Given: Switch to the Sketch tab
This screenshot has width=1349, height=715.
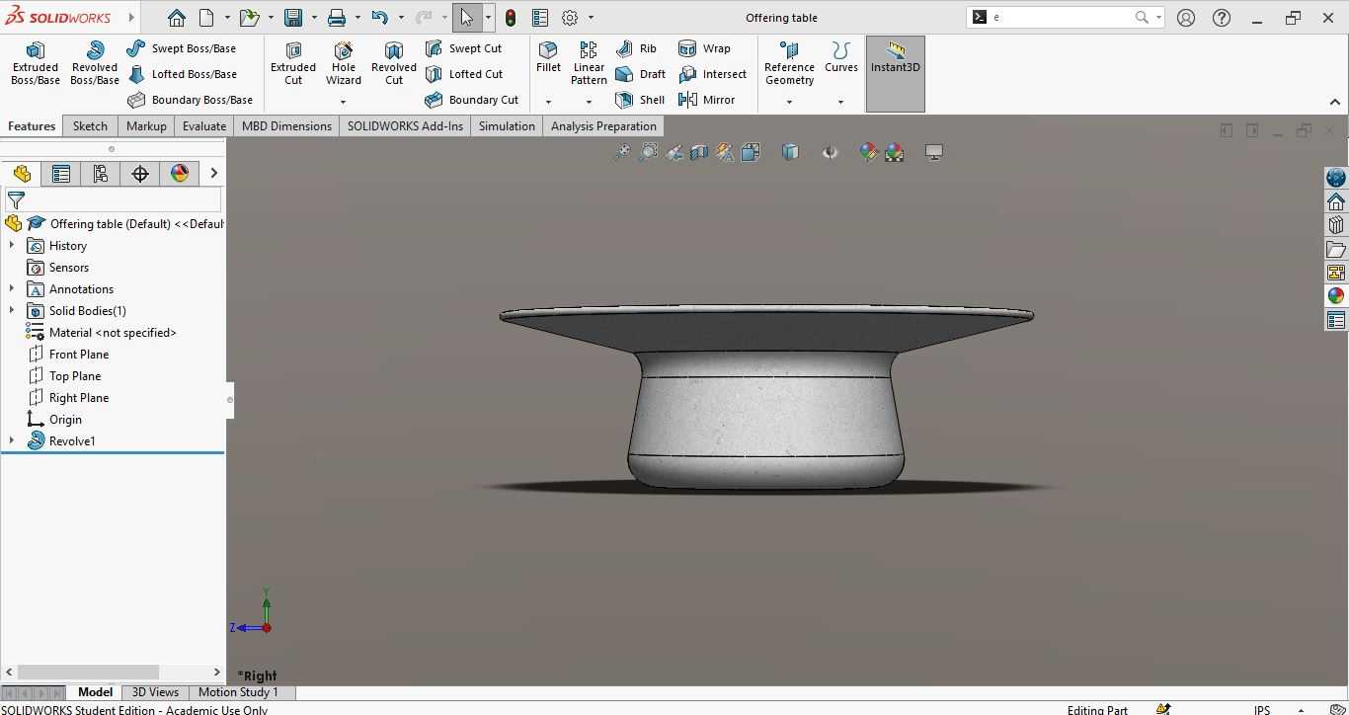Looking at the screenshot, I should [x=90, y=126].
